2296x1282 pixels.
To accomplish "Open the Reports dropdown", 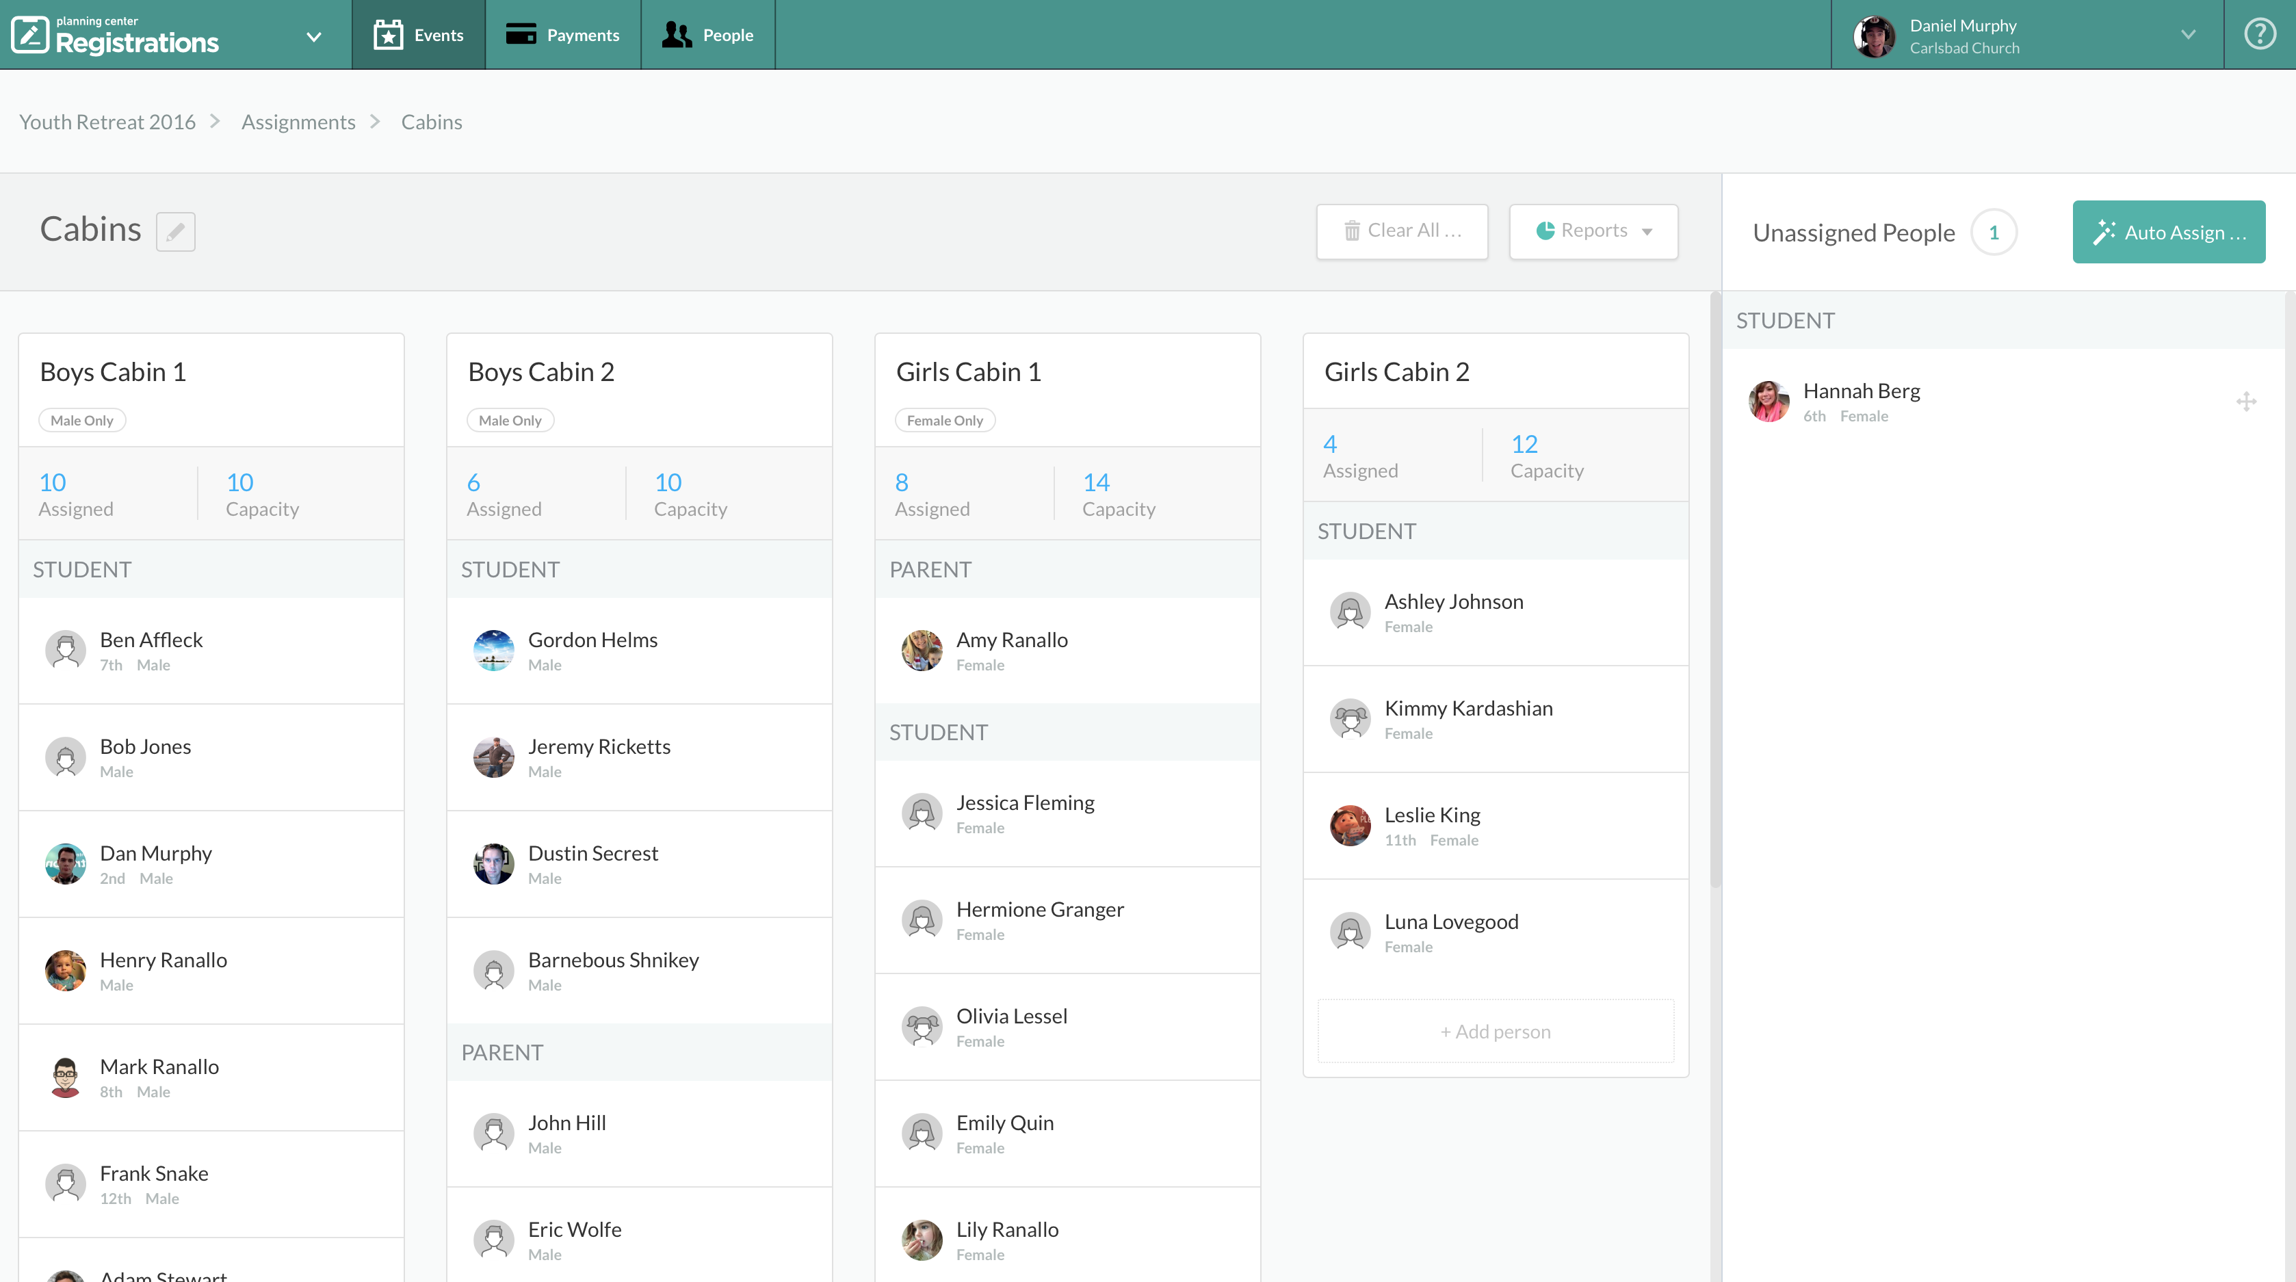I will (x=1593, y=231).
